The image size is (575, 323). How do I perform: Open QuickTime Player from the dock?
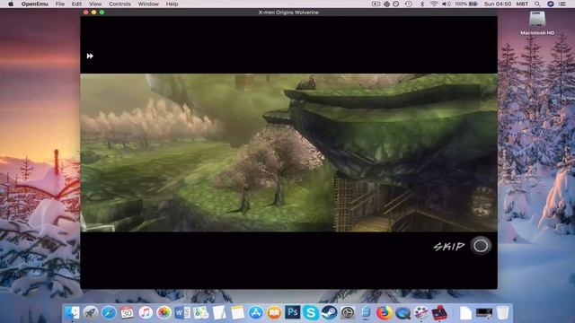pyautogui.click(x=402, y=313)
